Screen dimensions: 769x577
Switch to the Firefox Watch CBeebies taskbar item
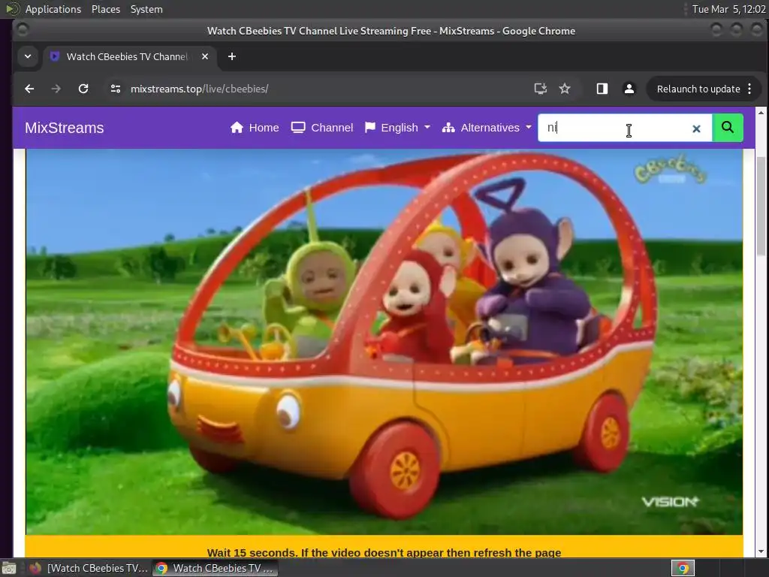point(89,568)
